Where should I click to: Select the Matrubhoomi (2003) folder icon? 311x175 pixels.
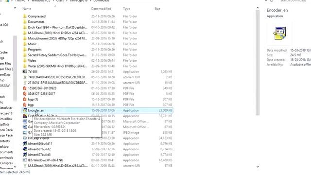(x=25, y=38)
